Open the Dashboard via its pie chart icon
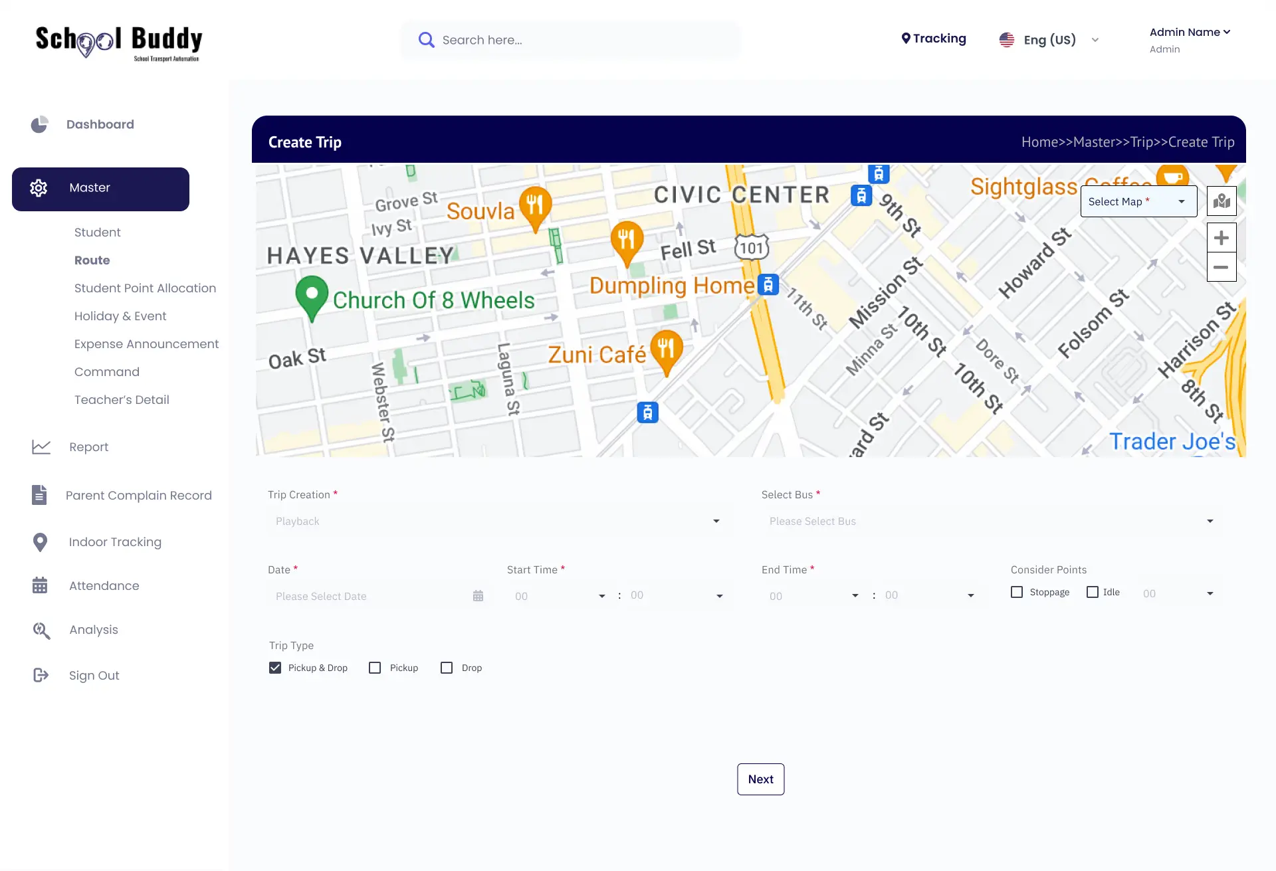This screenshot has height=871, width=1276. (x=40, y=124)
